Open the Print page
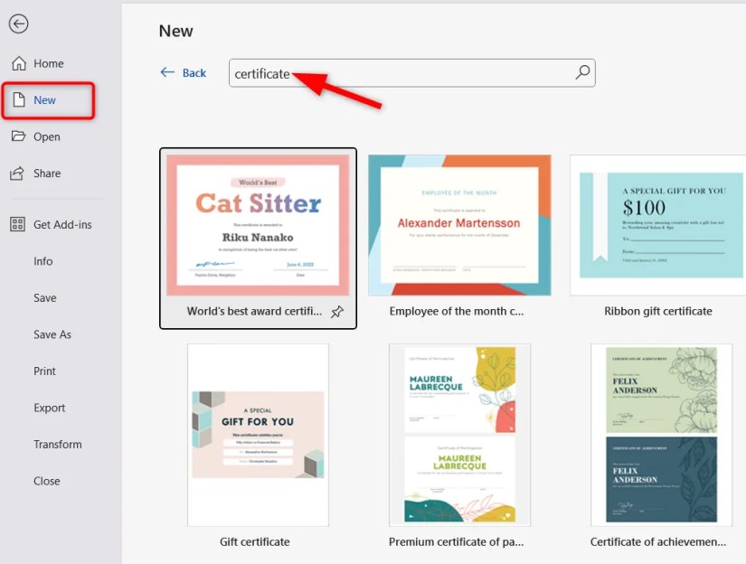Viewport: 746px width, 564px height. 44,371
